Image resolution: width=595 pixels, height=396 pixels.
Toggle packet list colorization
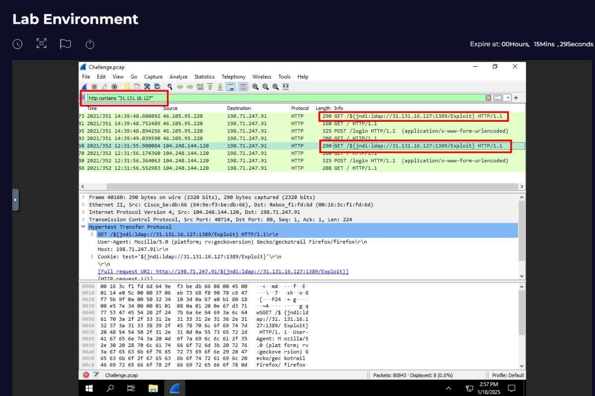[x=243, y=87]
